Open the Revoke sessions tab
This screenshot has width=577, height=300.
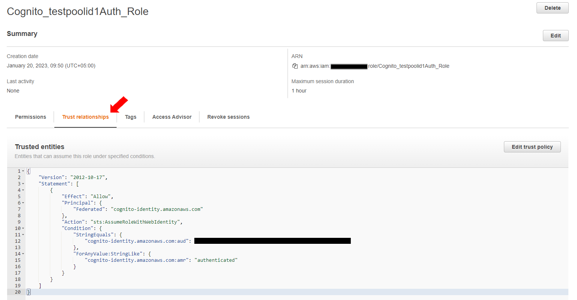tap(228, 117)
